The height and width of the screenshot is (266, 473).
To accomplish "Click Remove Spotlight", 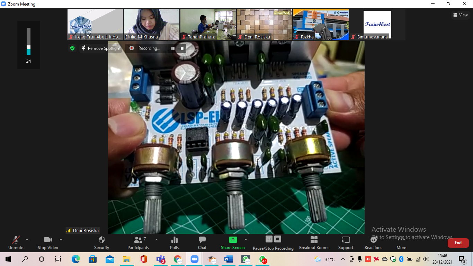I will [x=101, y=48].
